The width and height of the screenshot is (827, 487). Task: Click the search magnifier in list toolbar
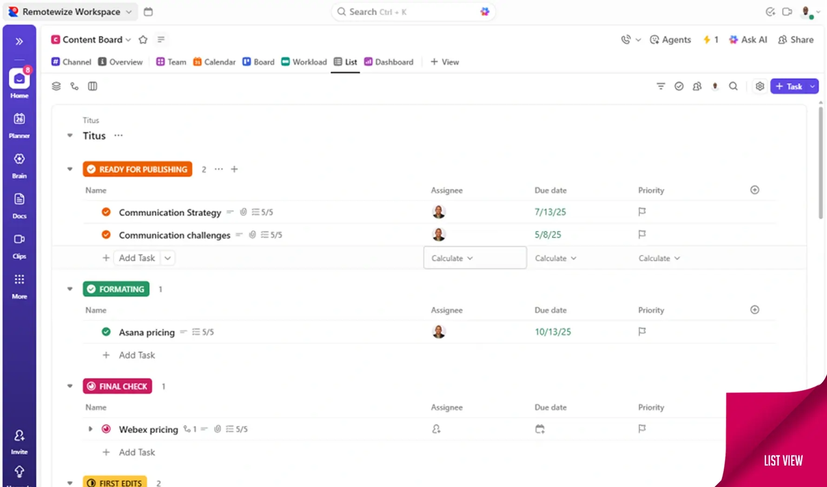point(733,87)
